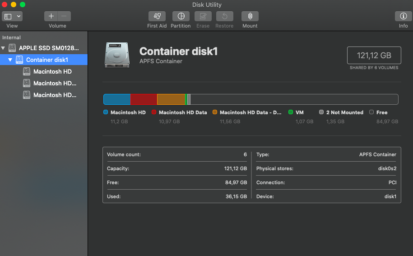Click the orange legend swatch

(215, 112)
